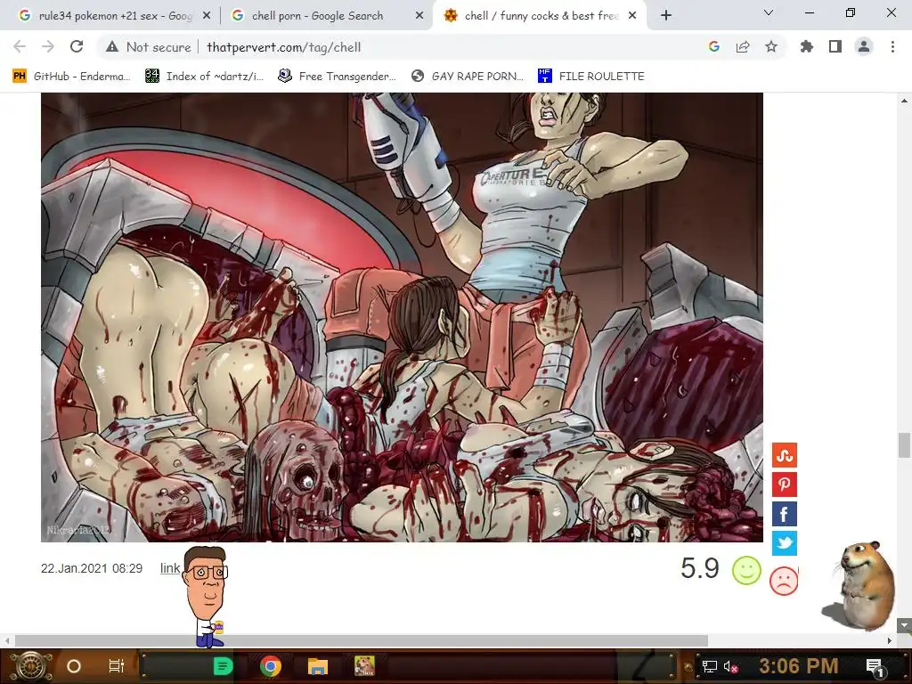Open a new browser tab
The width and height of the screenshot is (912, 684).
pyautogui.click(x=666, y=16)
